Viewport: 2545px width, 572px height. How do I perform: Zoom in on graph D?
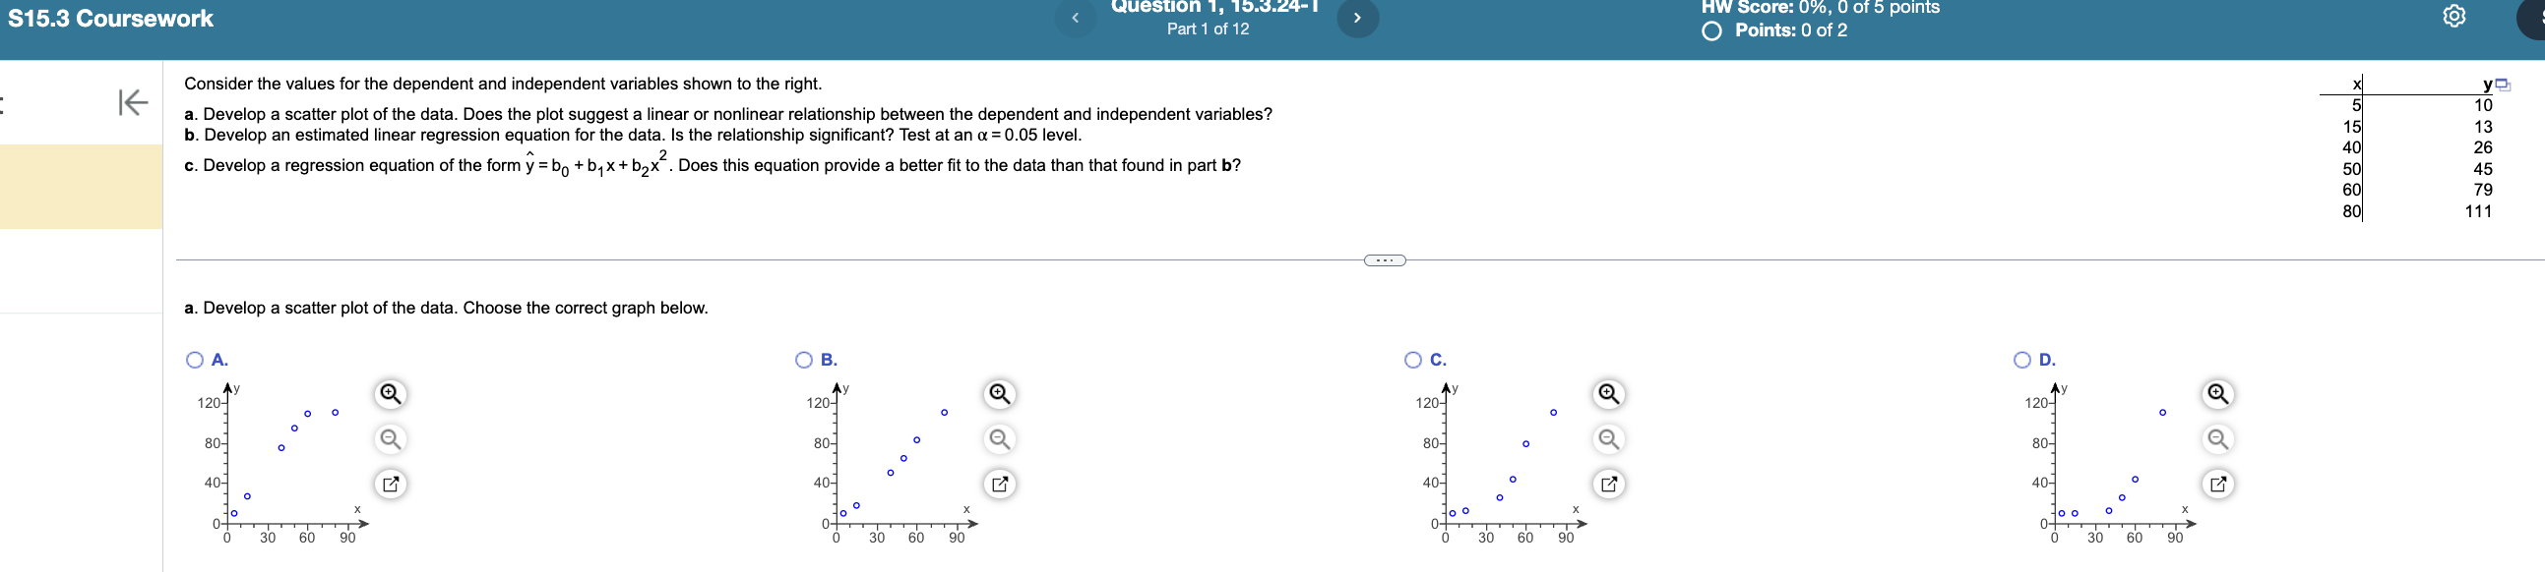coord(2218,394)
